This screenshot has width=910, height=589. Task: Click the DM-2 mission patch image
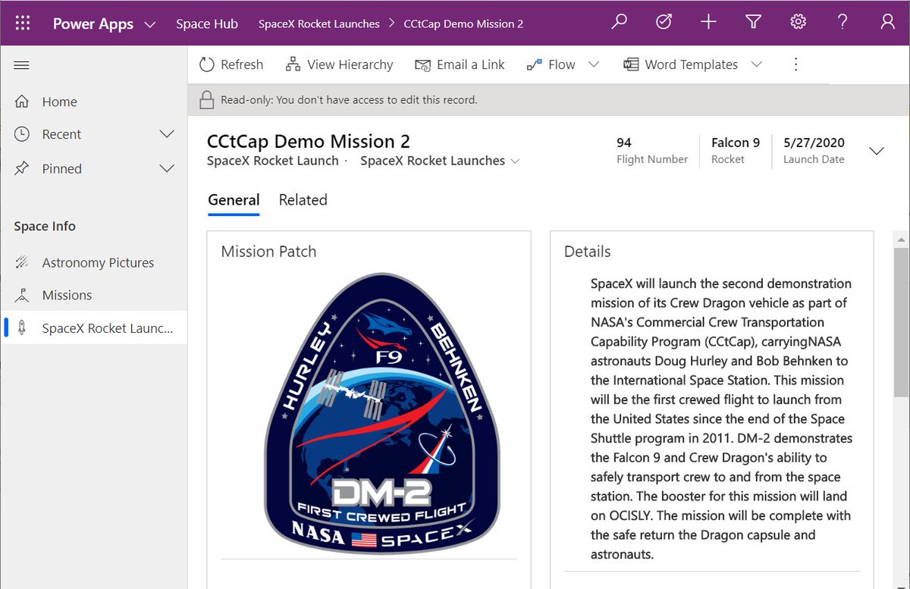coord(382,414)
